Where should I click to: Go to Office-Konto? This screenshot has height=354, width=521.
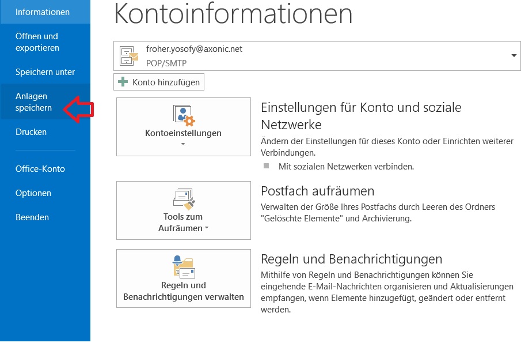[x=45, y=169]
